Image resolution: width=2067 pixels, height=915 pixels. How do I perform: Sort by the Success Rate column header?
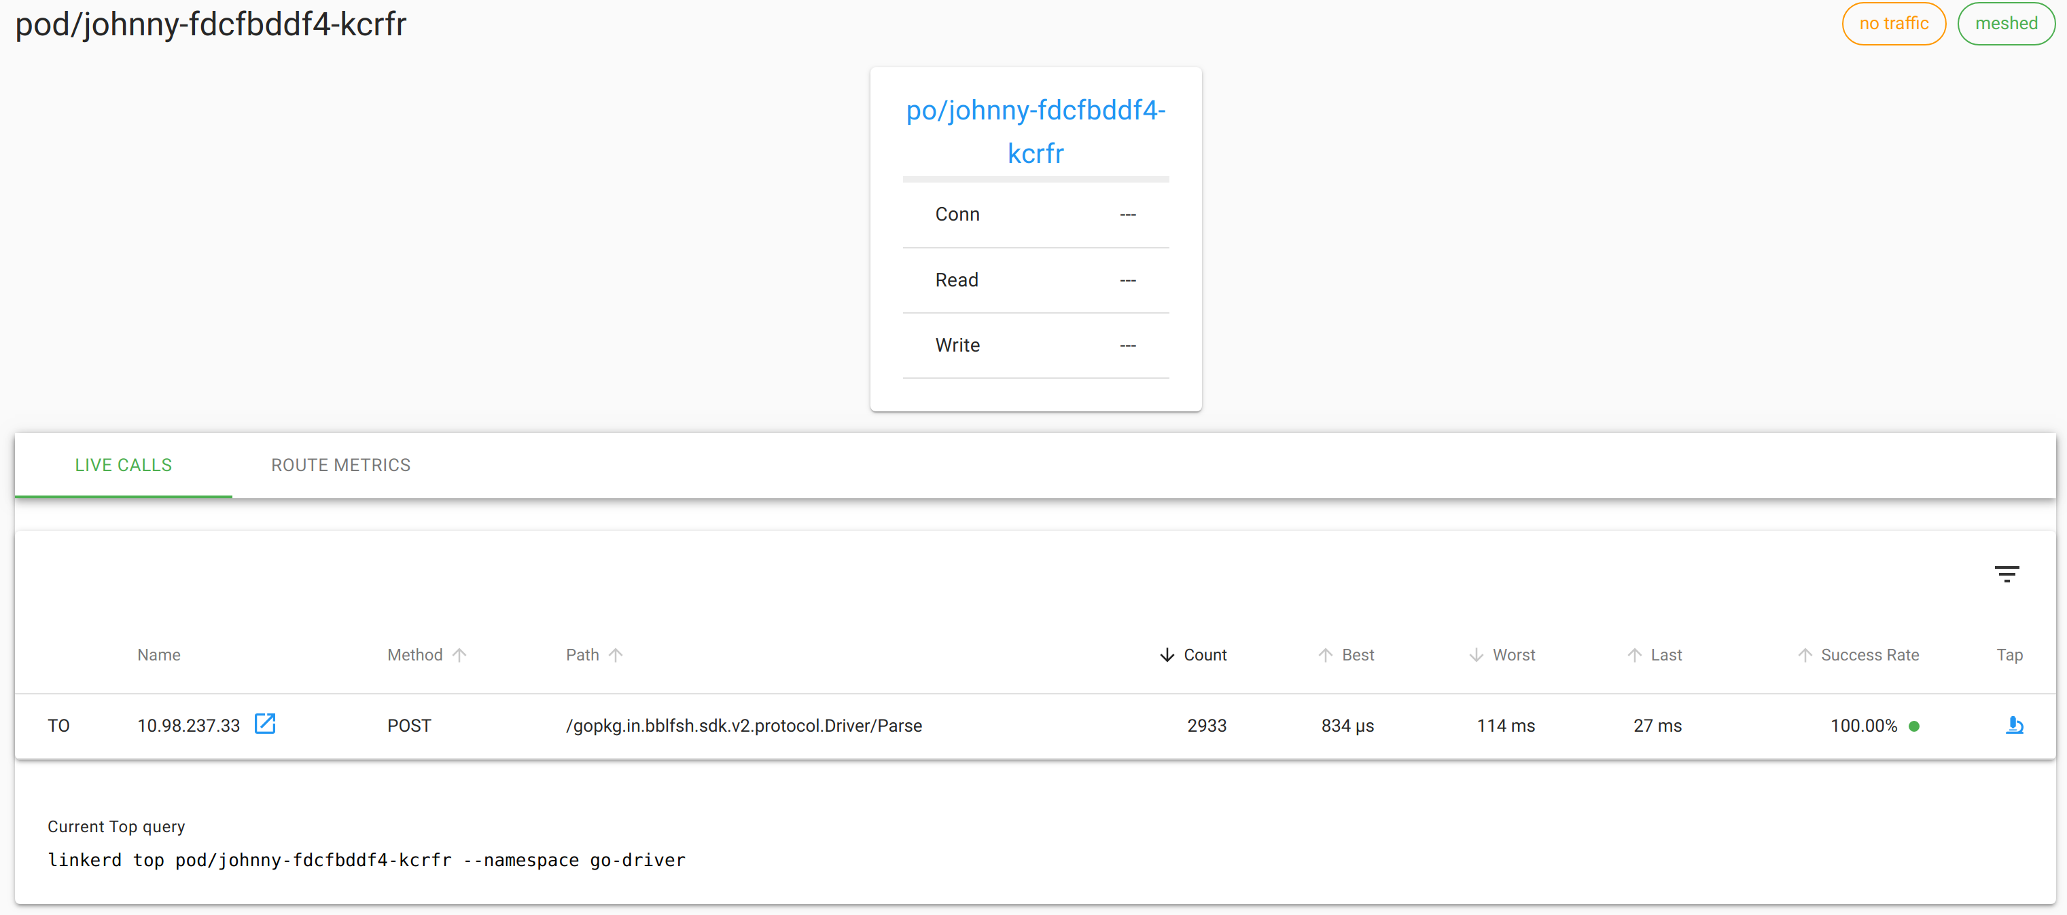(1869, 654)
